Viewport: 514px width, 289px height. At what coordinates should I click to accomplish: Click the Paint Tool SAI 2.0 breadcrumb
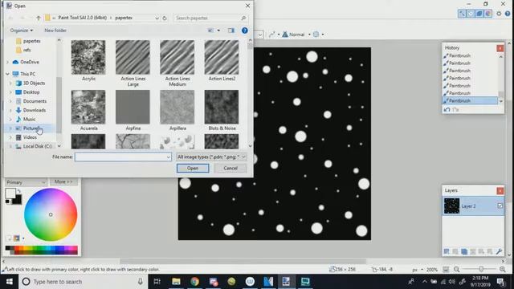(82, 18)
